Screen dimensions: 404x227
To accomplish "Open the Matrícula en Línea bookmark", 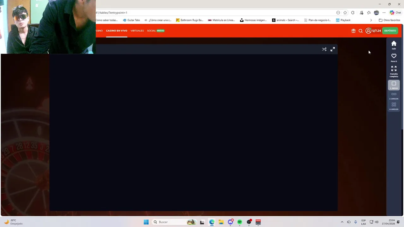I will point(222,20).
